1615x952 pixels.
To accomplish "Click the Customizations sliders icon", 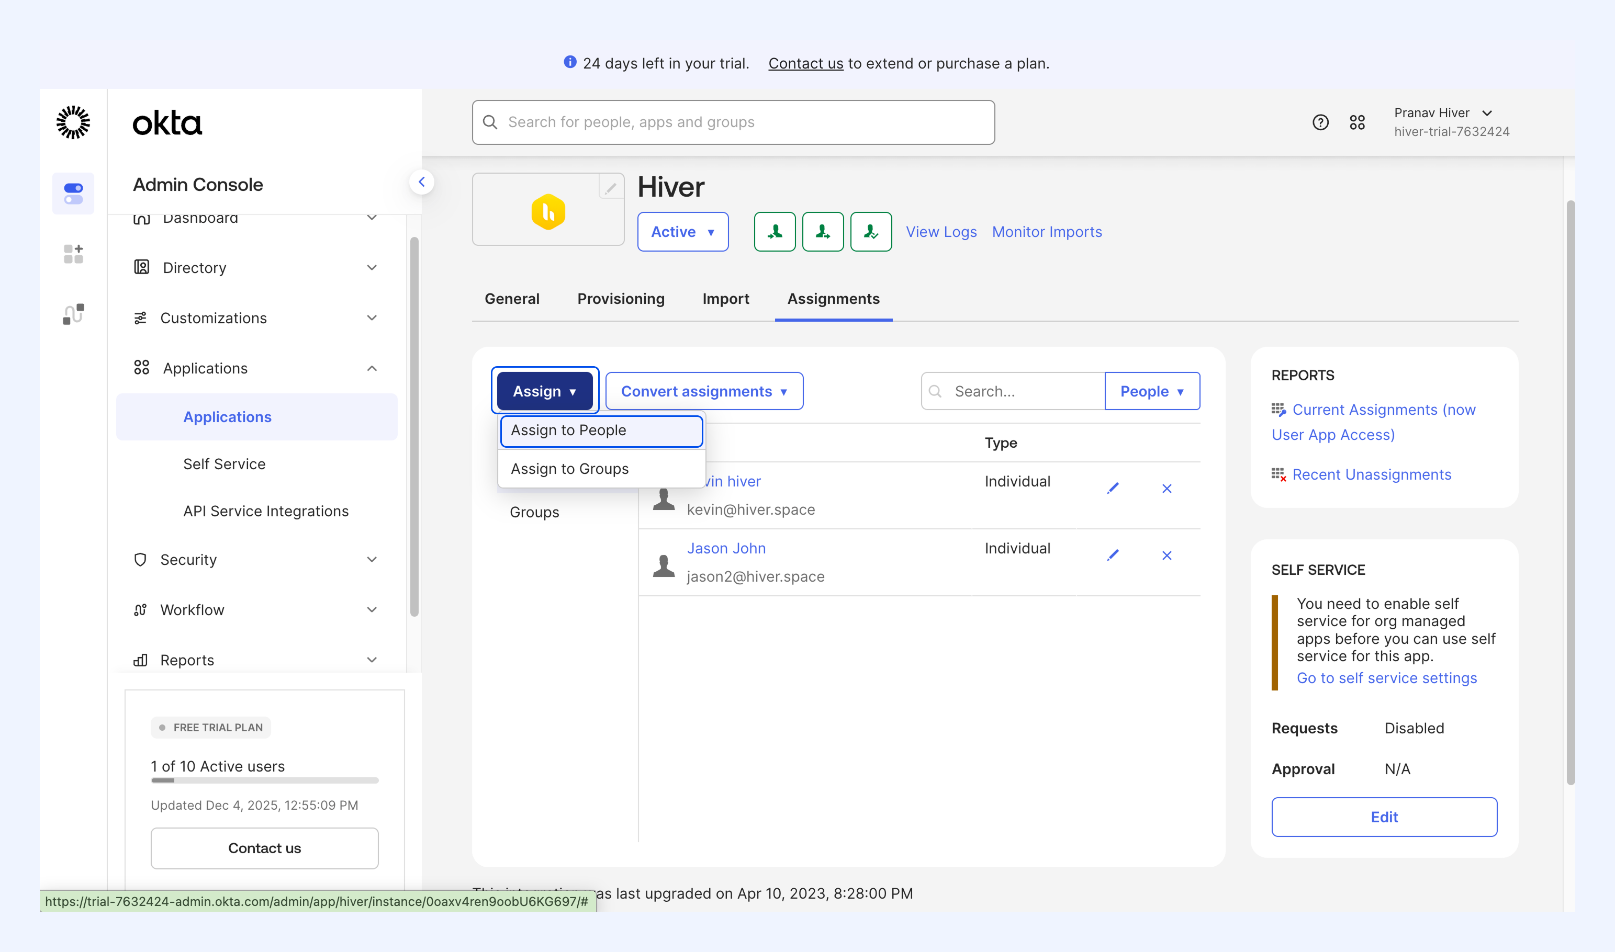I will click(x=140, y=318).
